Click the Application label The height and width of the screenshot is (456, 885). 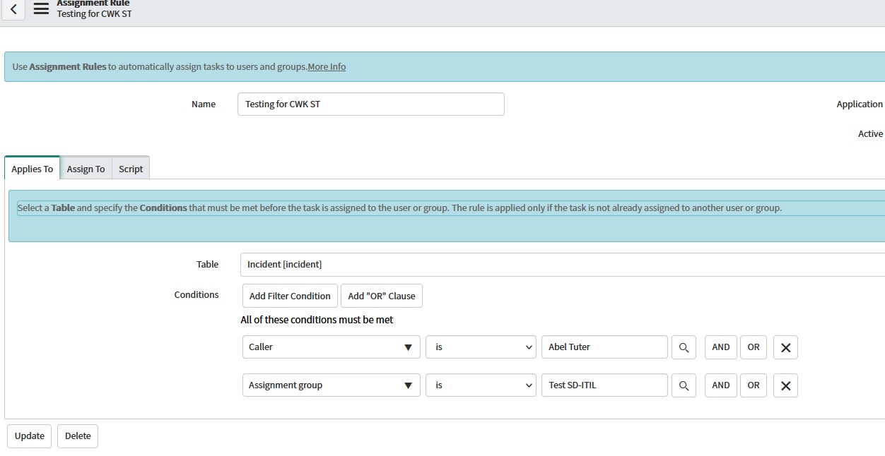point(860,104)
